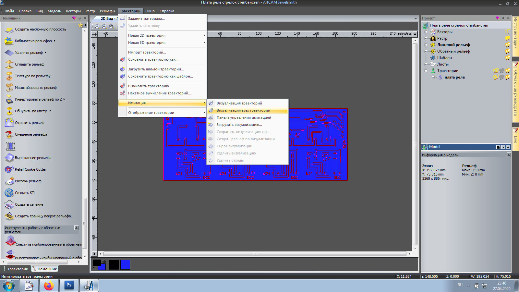
Task: Click the ruler origin icon at the rulers' corner
Action: coord(94,34)
